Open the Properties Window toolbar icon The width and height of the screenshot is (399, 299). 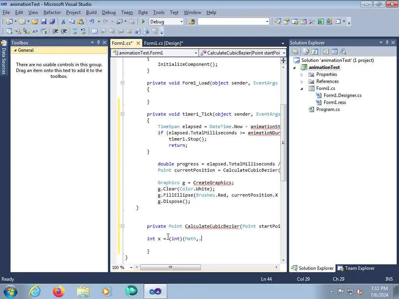[x=286, y=22]
